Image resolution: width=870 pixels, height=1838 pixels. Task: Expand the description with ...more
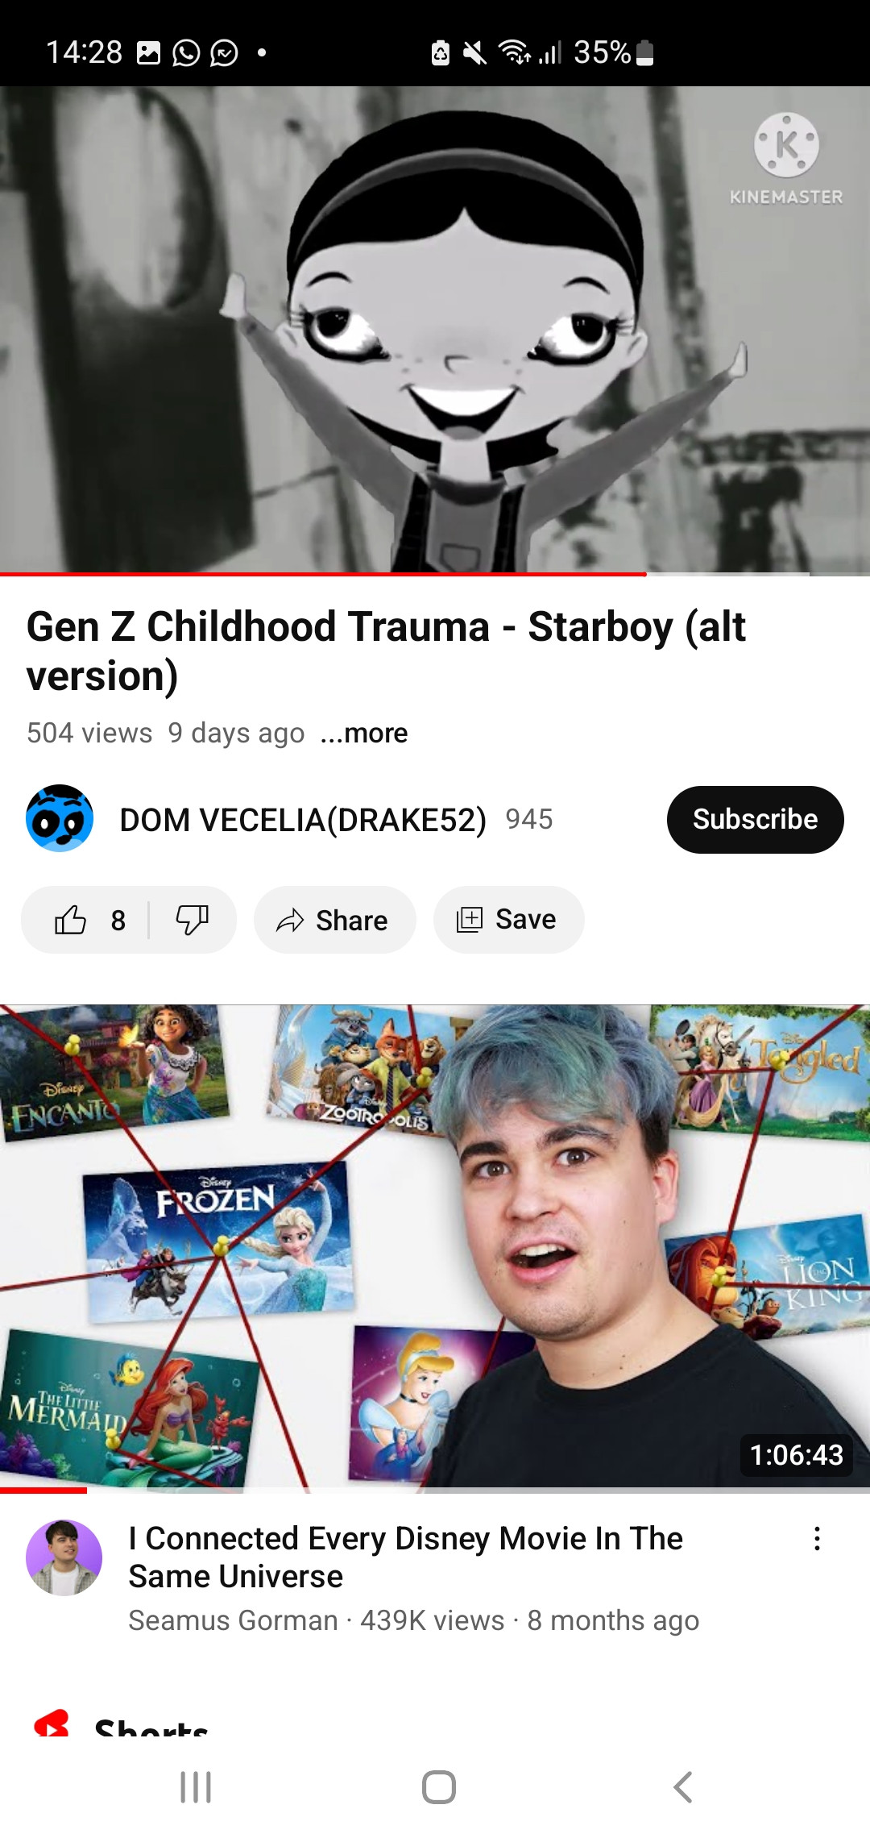pos(364,733)
